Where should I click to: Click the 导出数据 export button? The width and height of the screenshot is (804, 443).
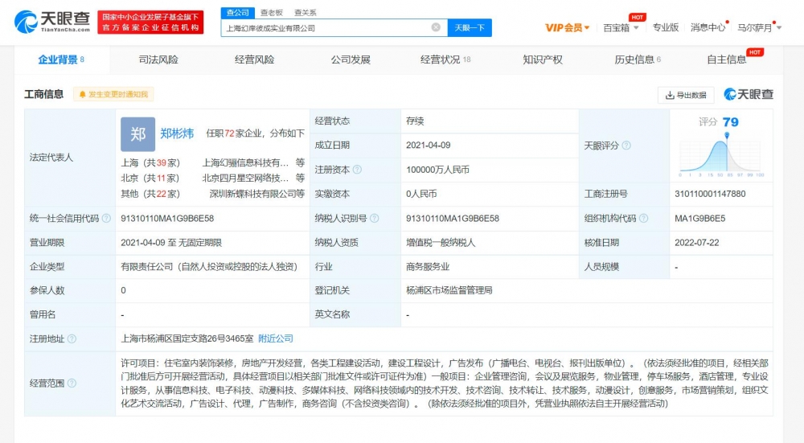(x=686, y=95)
